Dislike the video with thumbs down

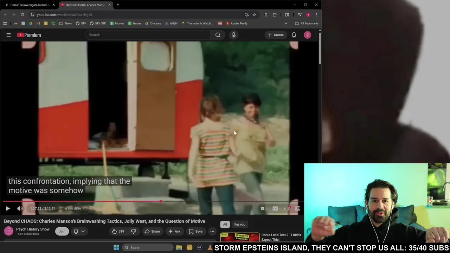133,231
